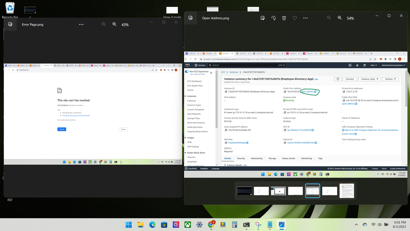Select the How it looks desktop file
The width and height of the screenshot is (410, 231).
point(172,13)
